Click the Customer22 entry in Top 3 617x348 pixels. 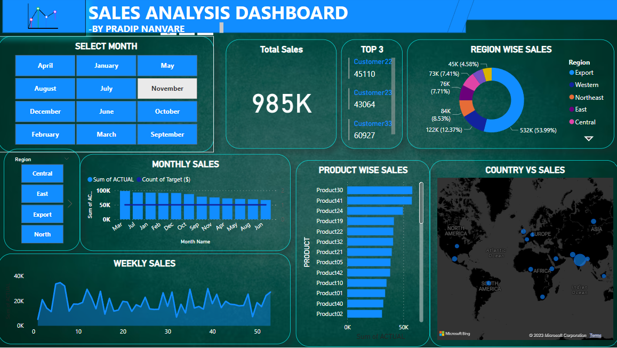click(373, 62)
